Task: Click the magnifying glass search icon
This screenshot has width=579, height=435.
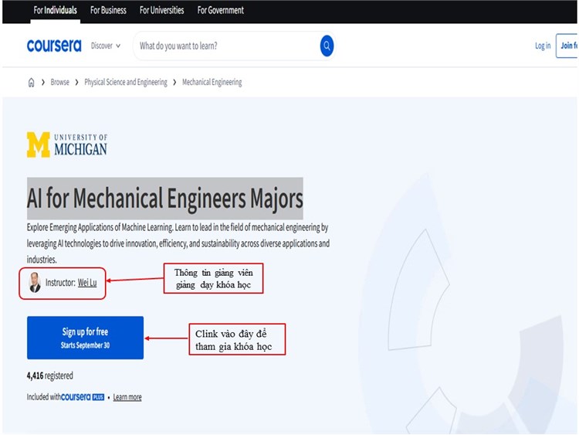Action: coord(327,46)
